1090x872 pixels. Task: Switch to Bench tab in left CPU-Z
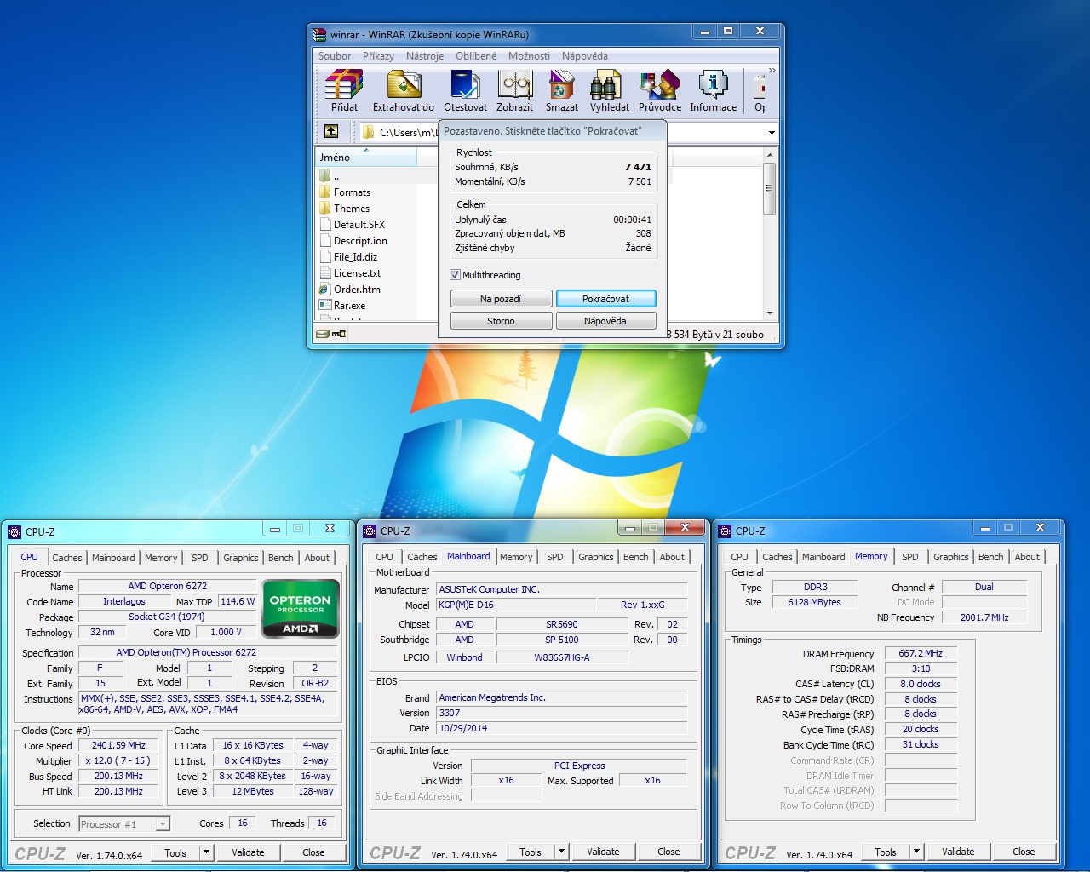[x=281, y=558]
